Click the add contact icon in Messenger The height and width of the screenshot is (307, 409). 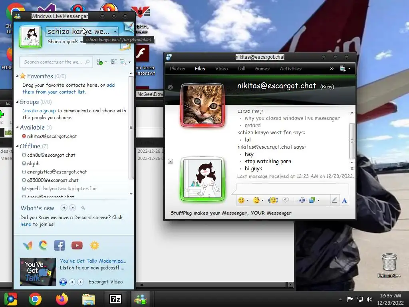100,62
